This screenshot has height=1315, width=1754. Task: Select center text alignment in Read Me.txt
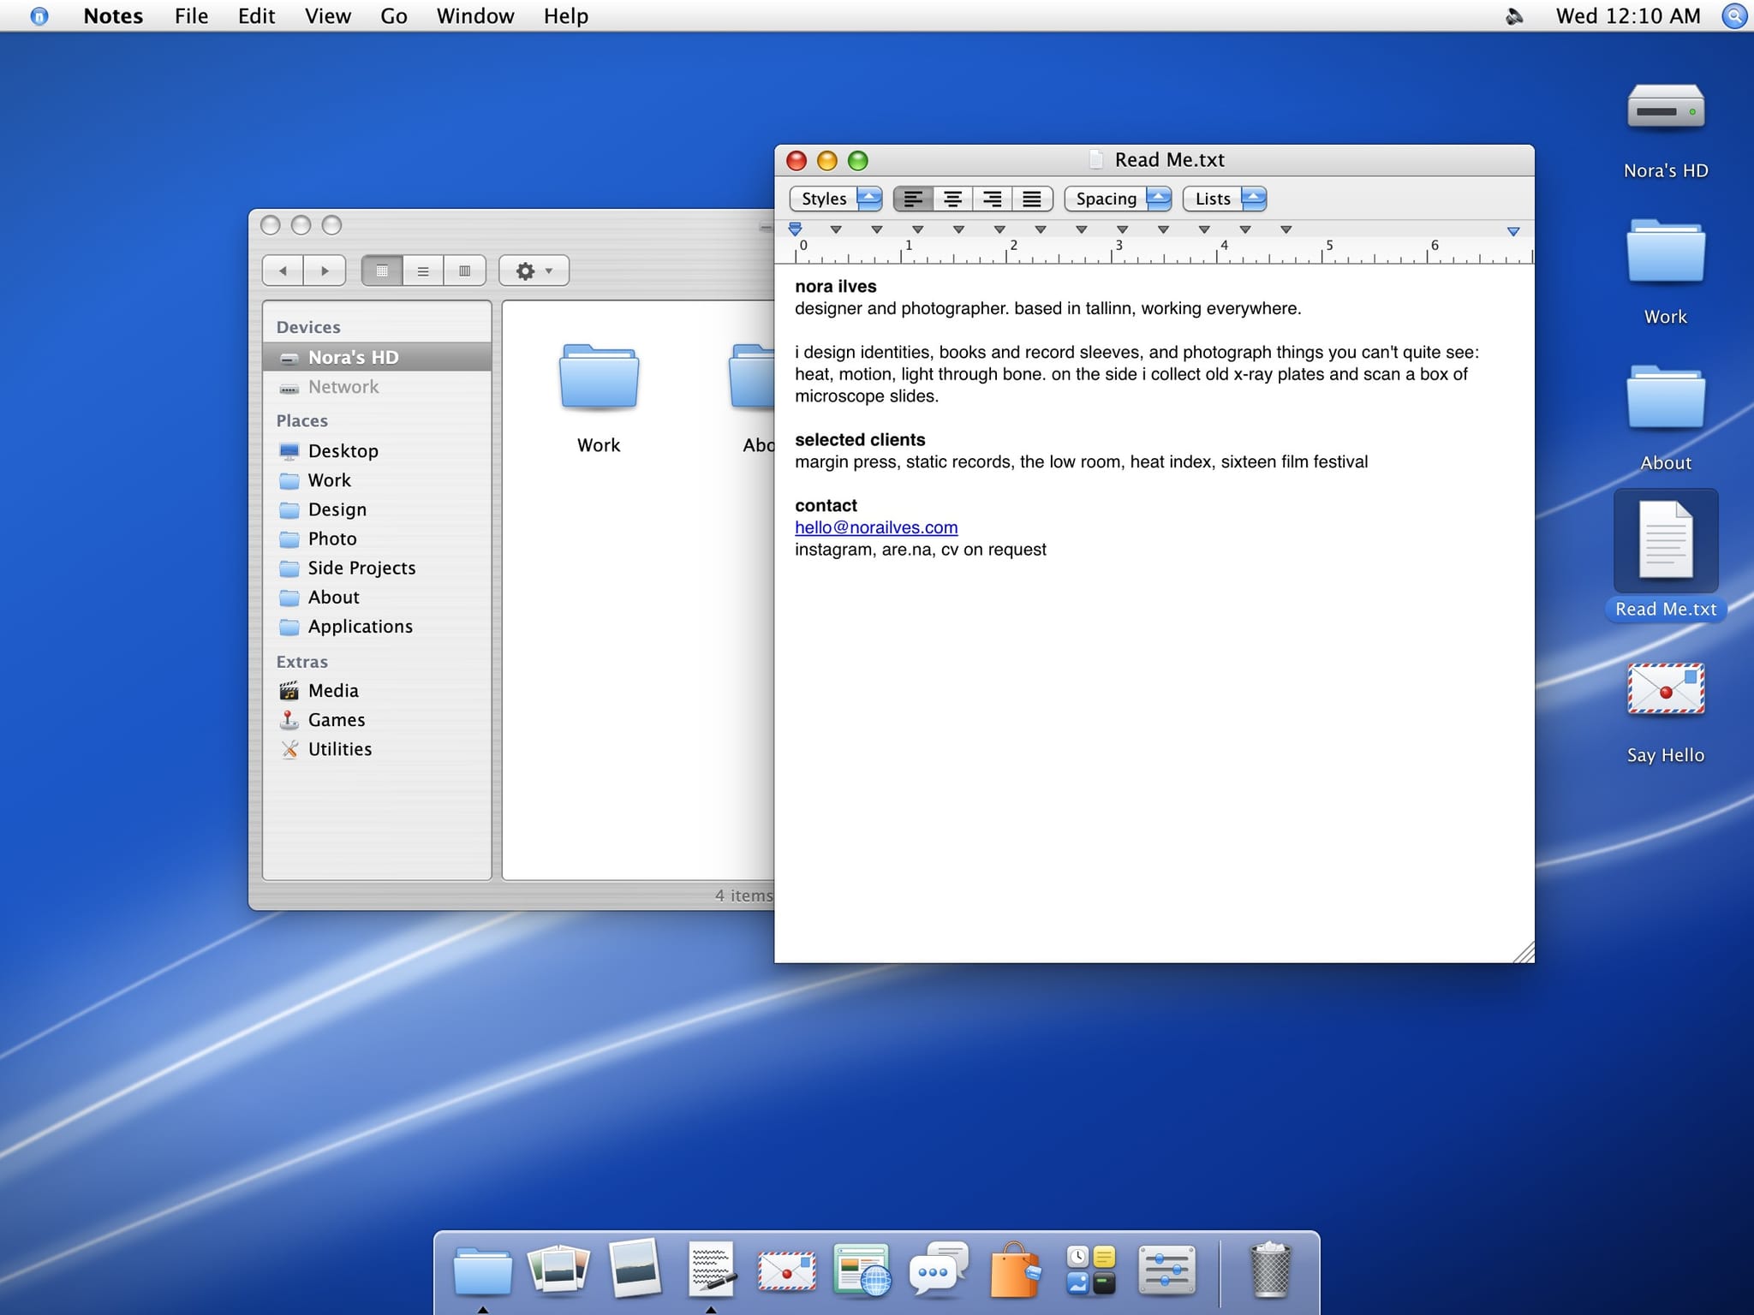pyautogui.click(x=952, y=199)
